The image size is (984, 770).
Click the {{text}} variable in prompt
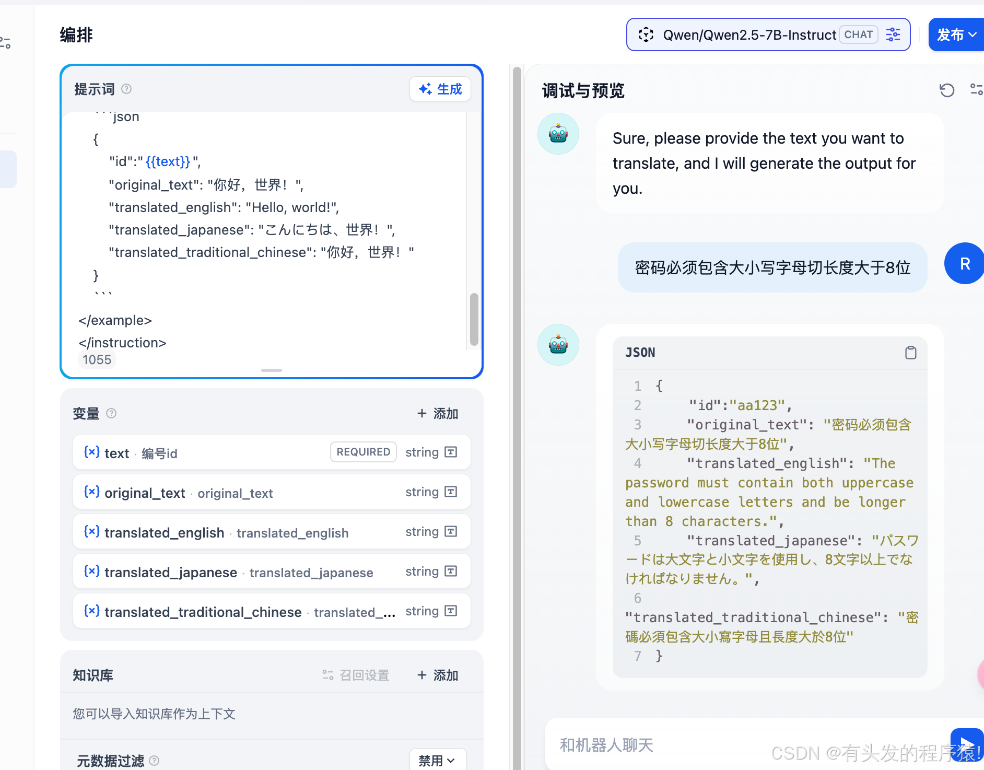(x=168, y=161)
